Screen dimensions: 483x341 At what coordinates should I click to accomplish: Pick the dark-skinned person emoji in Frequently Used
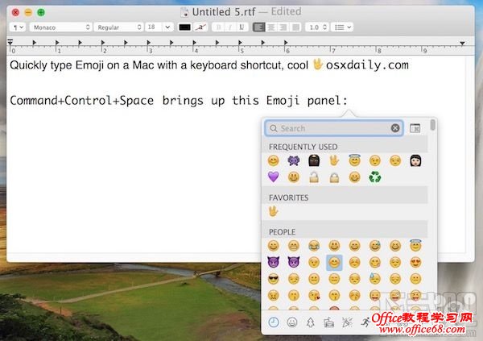(x=314, y=160)
